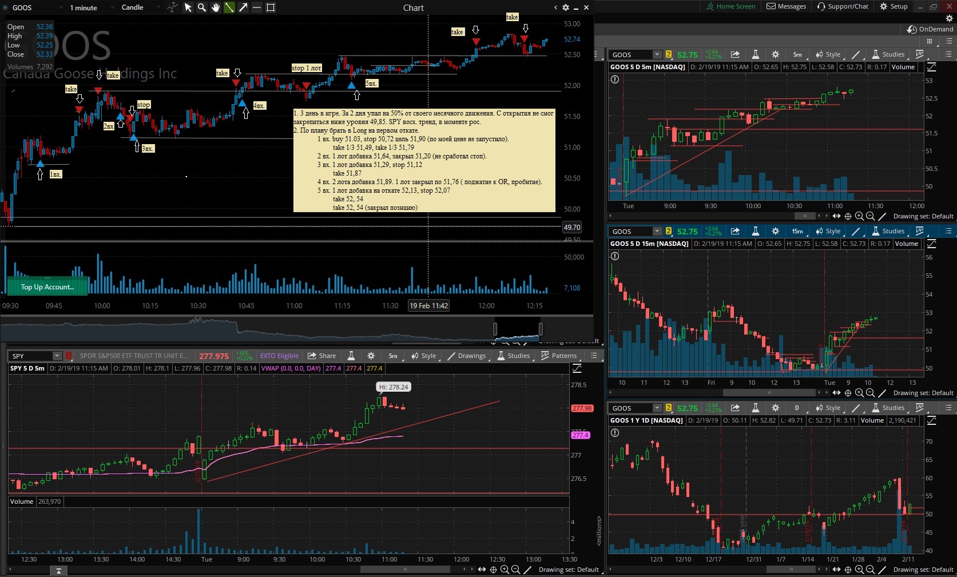
Task: Click the red alert icon beside SPY symbol
Action: 69,356
